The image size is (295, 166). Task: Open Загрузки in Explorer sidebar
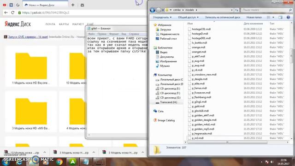(165, 30)
